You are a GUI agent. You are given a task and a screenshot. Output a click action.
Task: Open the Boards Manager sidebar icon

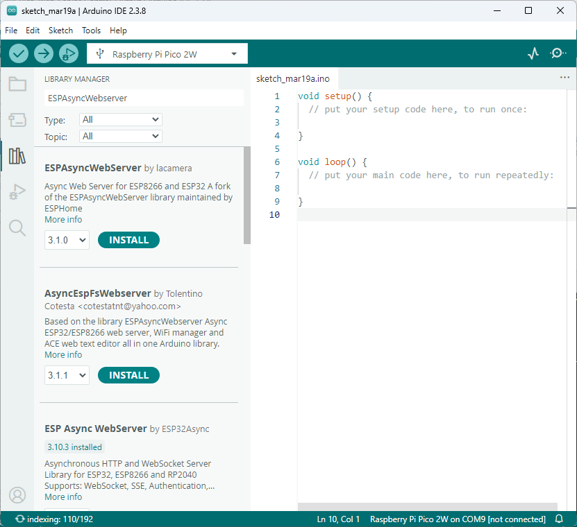17,120
